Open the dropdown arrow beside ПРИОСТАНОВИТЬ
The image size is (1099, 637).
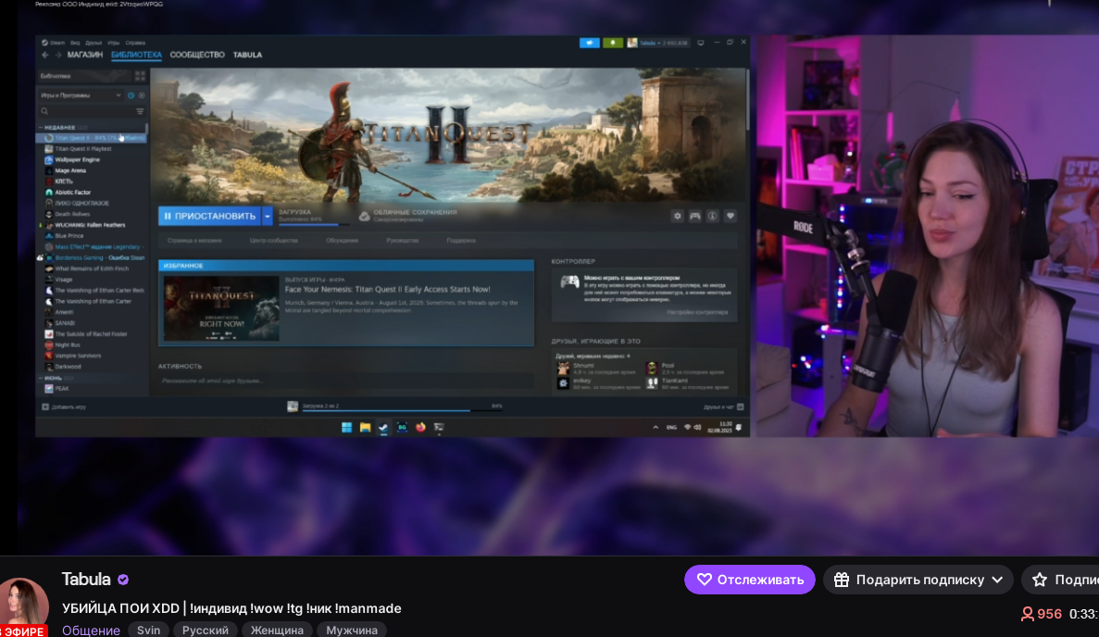pos(267,216)
